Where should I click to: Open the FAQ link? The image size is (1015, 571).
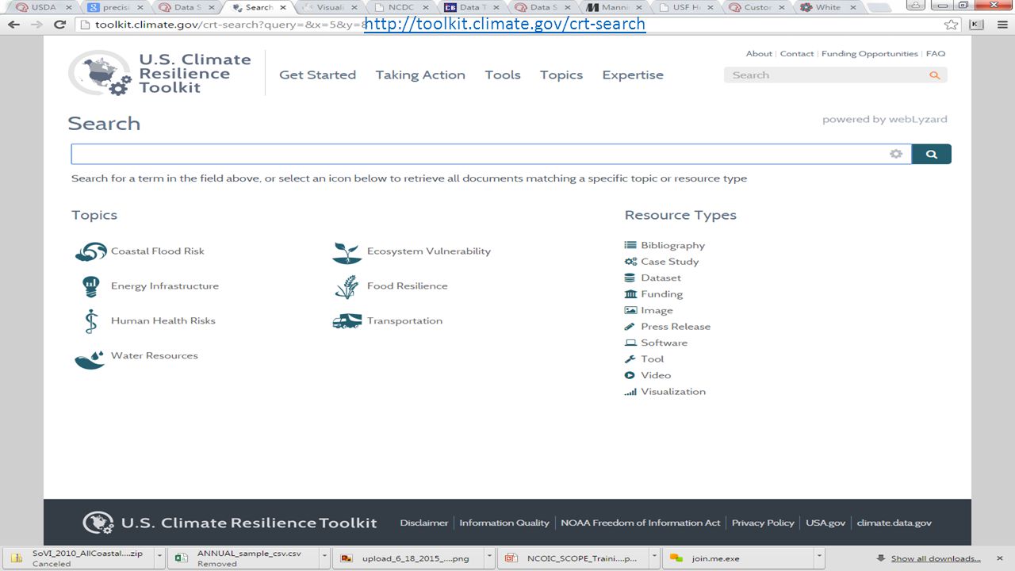936,54
